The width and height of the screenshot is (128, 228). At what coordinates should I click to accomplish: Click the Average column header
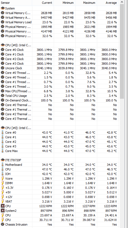click(x=108, y=3)
